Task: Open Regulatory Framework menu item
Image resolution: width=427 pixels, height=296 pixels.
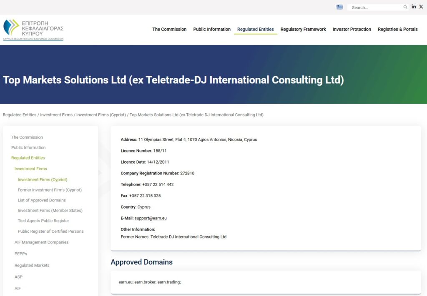Action: [x=303, y=29]
